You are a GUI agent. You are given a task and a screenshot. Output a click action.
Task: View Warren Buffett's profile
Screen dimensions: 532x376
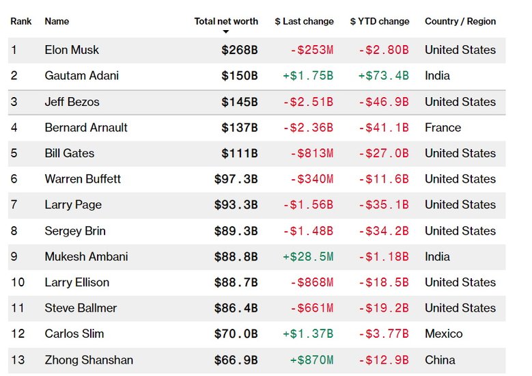coord(83,179)
